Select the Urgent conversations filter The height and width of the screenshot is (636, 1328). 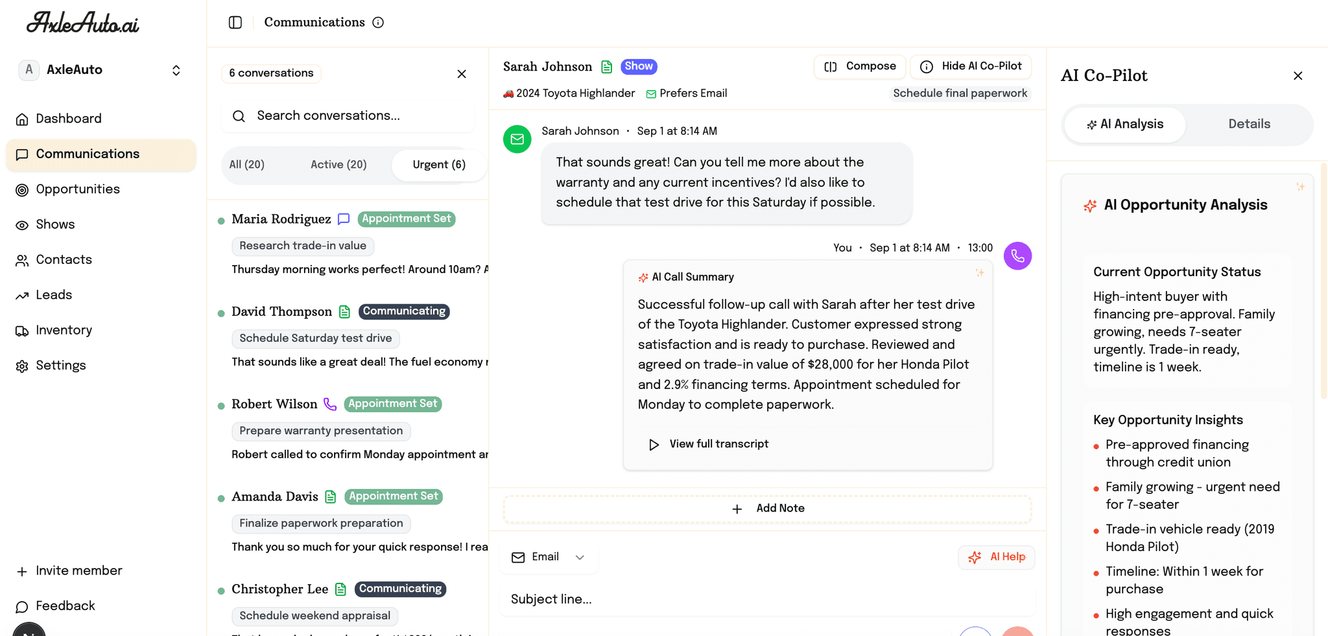point(438,165)
